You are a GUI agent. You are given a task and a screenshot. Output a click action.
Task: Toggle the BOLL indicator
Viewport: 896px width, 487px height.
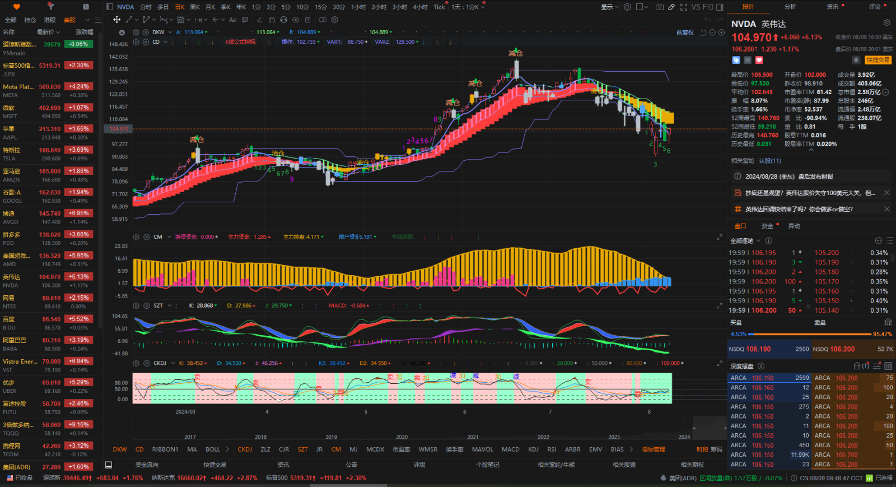point(213,449)
